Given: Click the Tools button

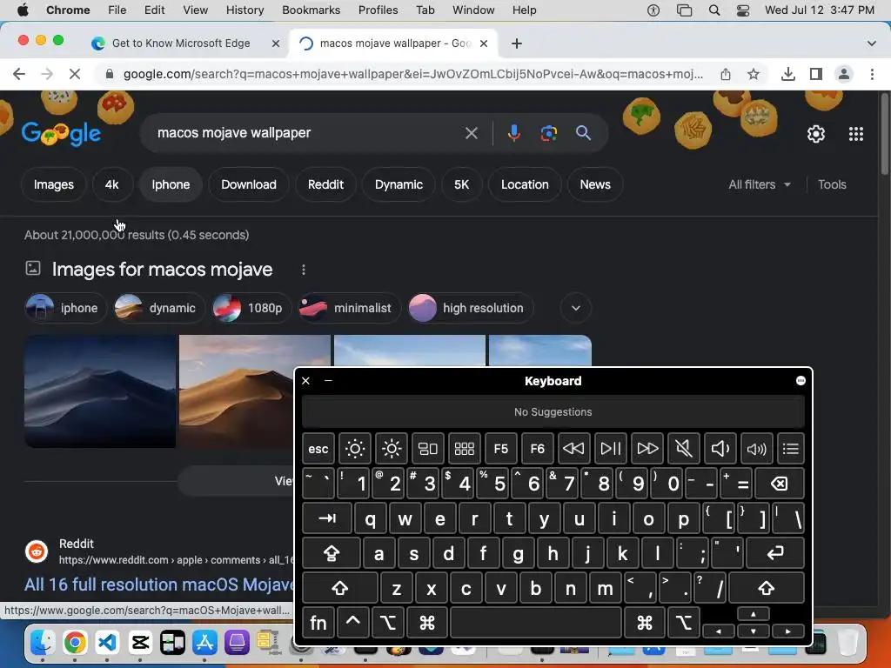Looking at the screenshot, I should pos(832,184).
